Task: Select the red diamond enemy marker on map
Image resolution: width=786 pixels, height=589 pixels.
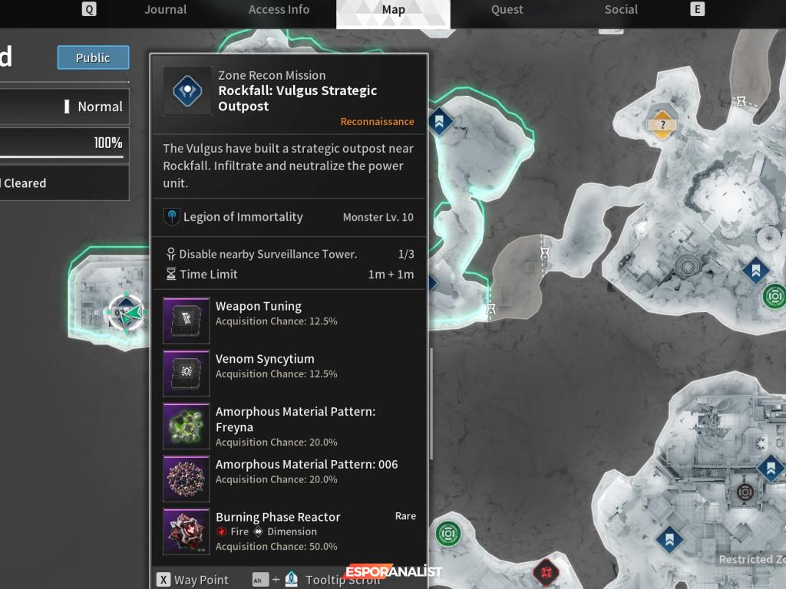Action: 546,571
